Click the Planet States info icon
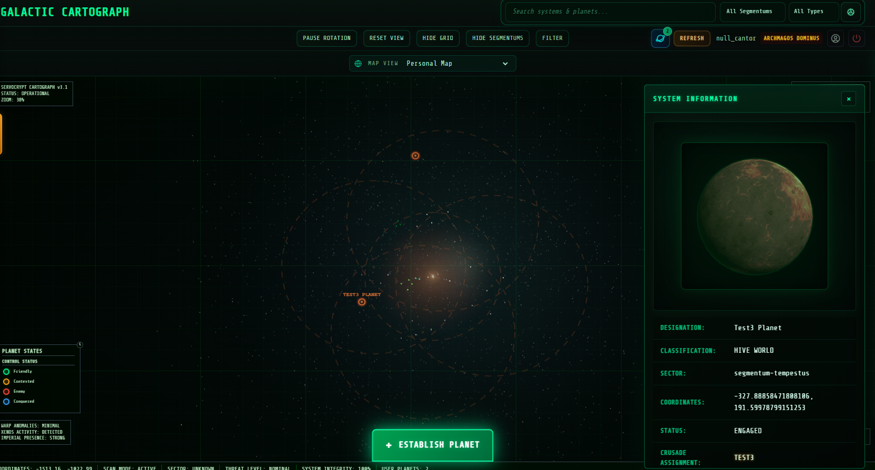 click(80, 345)
